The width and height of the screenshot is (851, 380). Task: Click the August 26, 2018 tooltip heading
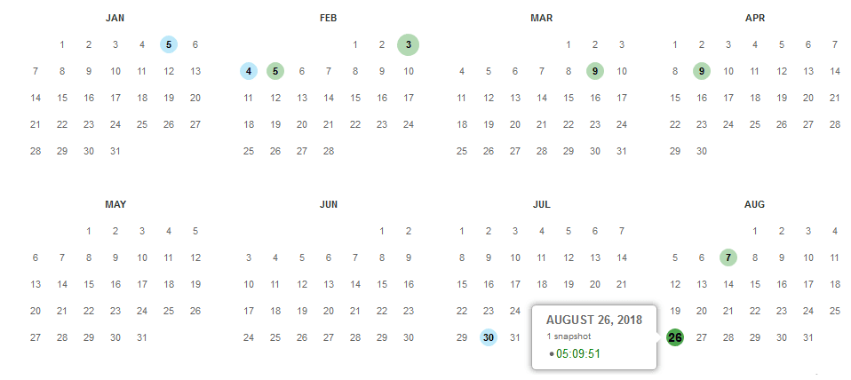(593, 320)
